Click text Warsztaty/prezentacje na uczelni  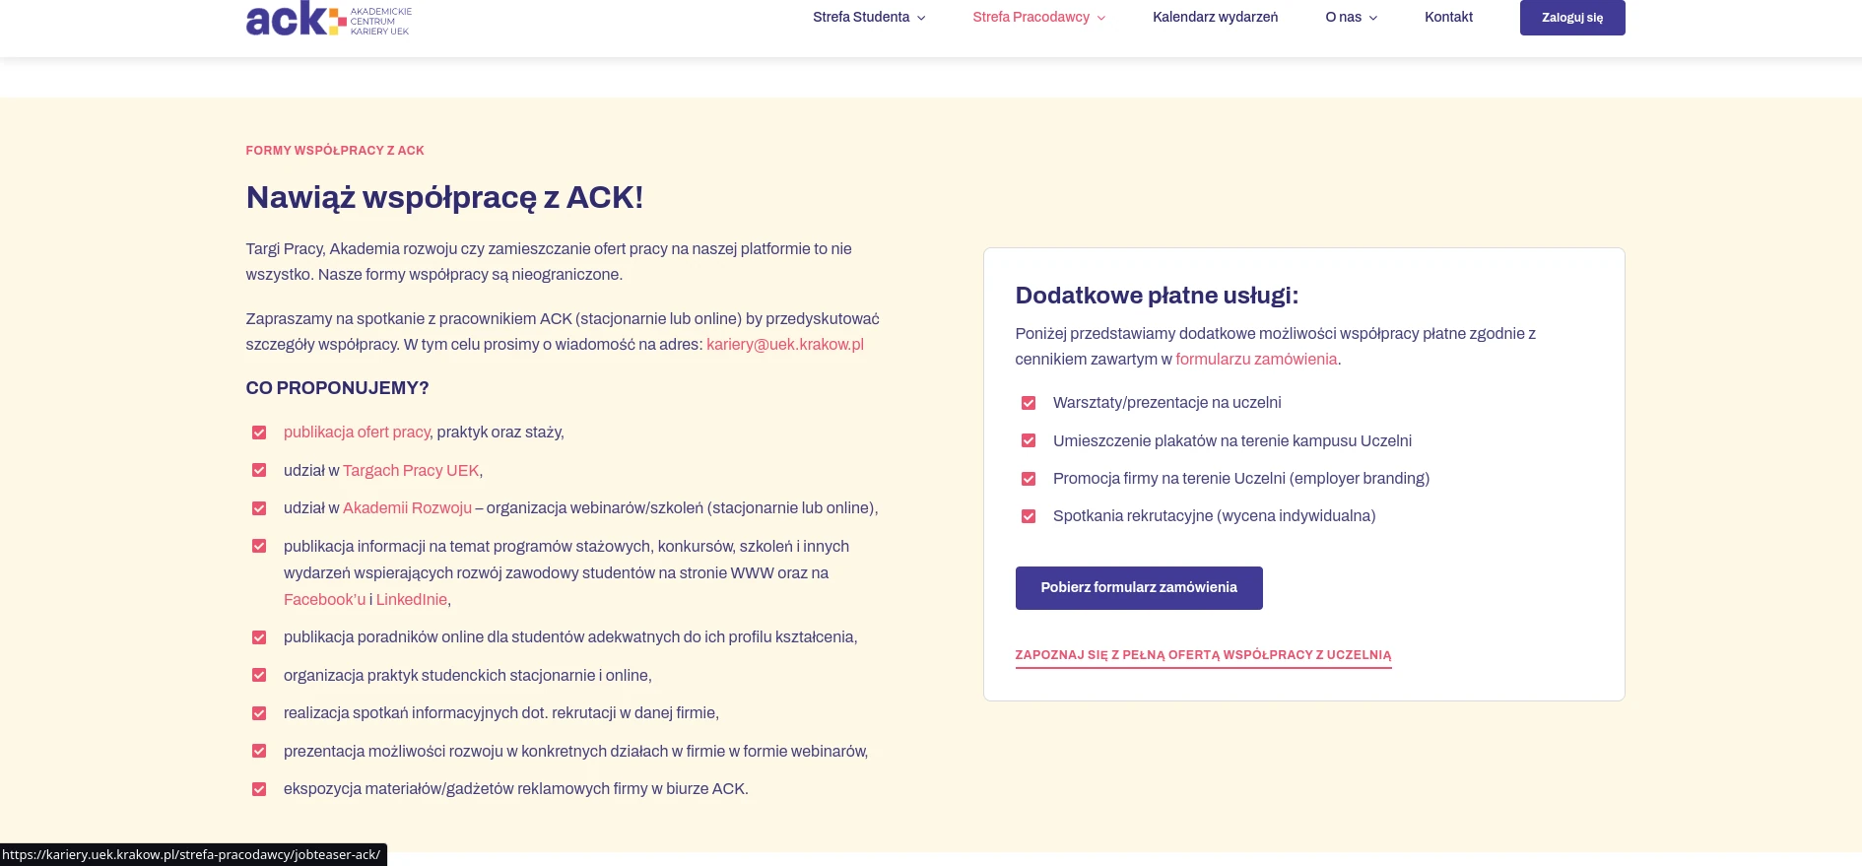[1166, 403]
